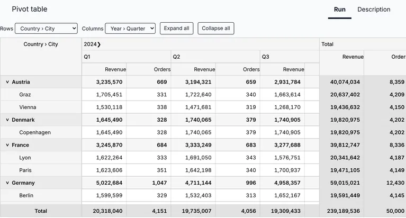Click Berlin Q3 revenue 1,652,167

pos(282,195)
